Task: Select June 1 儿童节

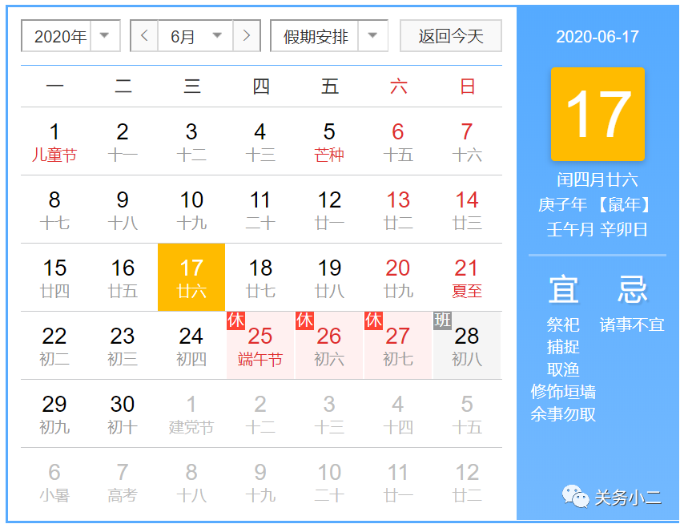Action: point(54,141)
